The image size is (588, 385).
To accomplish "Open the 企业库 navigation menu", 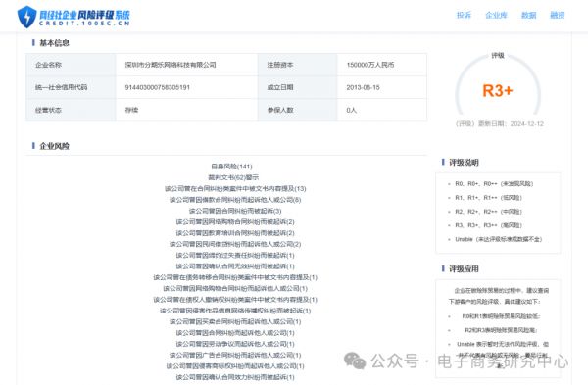I will click(496, 15).
